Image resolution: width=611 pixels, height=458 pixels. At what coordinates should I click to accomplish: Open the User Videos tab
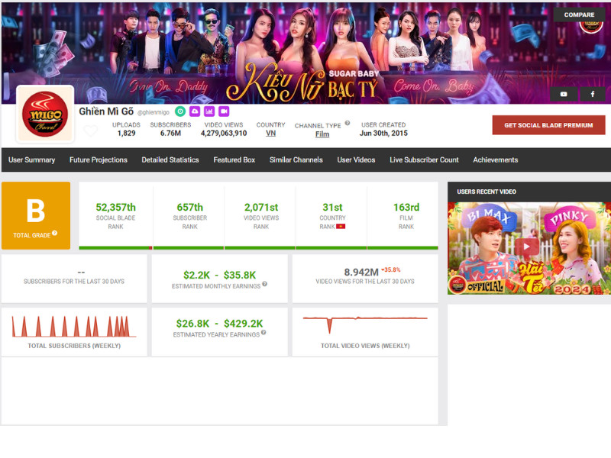356,160
